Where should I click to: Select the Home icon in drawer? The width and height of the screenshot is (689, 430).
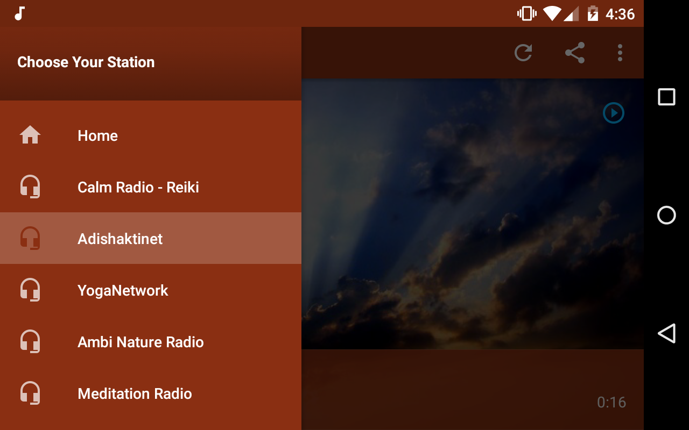[30, 135]
